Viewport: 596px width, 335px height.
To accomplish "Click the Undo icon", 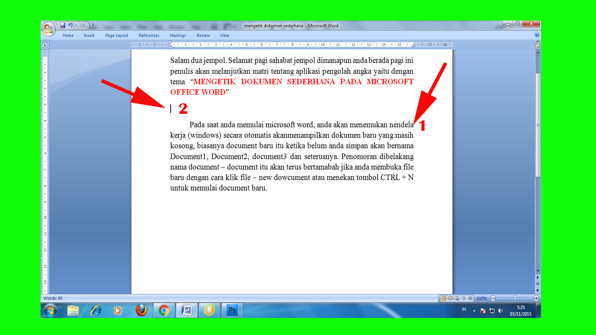I will point(70,25).
